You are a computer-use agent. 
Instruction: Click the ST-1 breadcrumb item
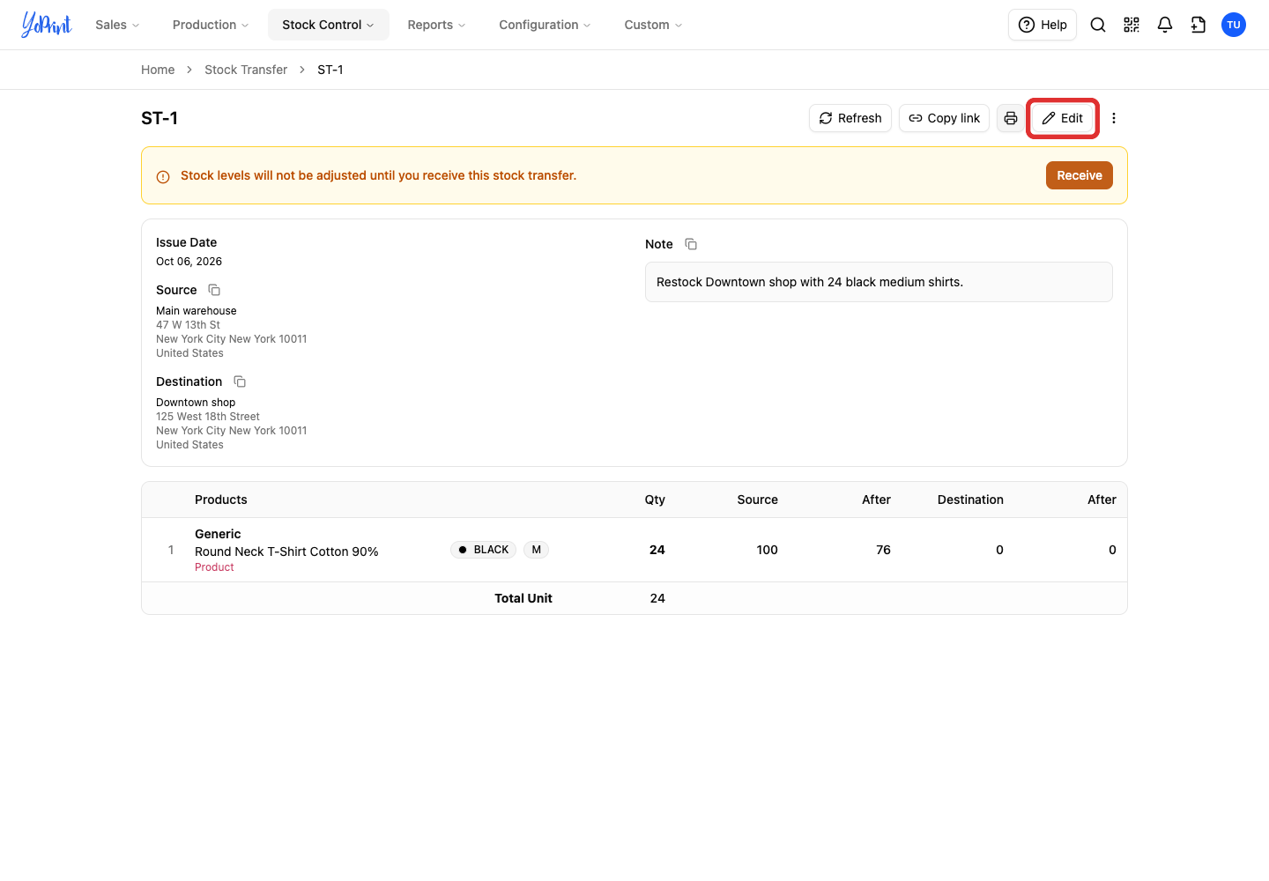(x=330, y=70)
